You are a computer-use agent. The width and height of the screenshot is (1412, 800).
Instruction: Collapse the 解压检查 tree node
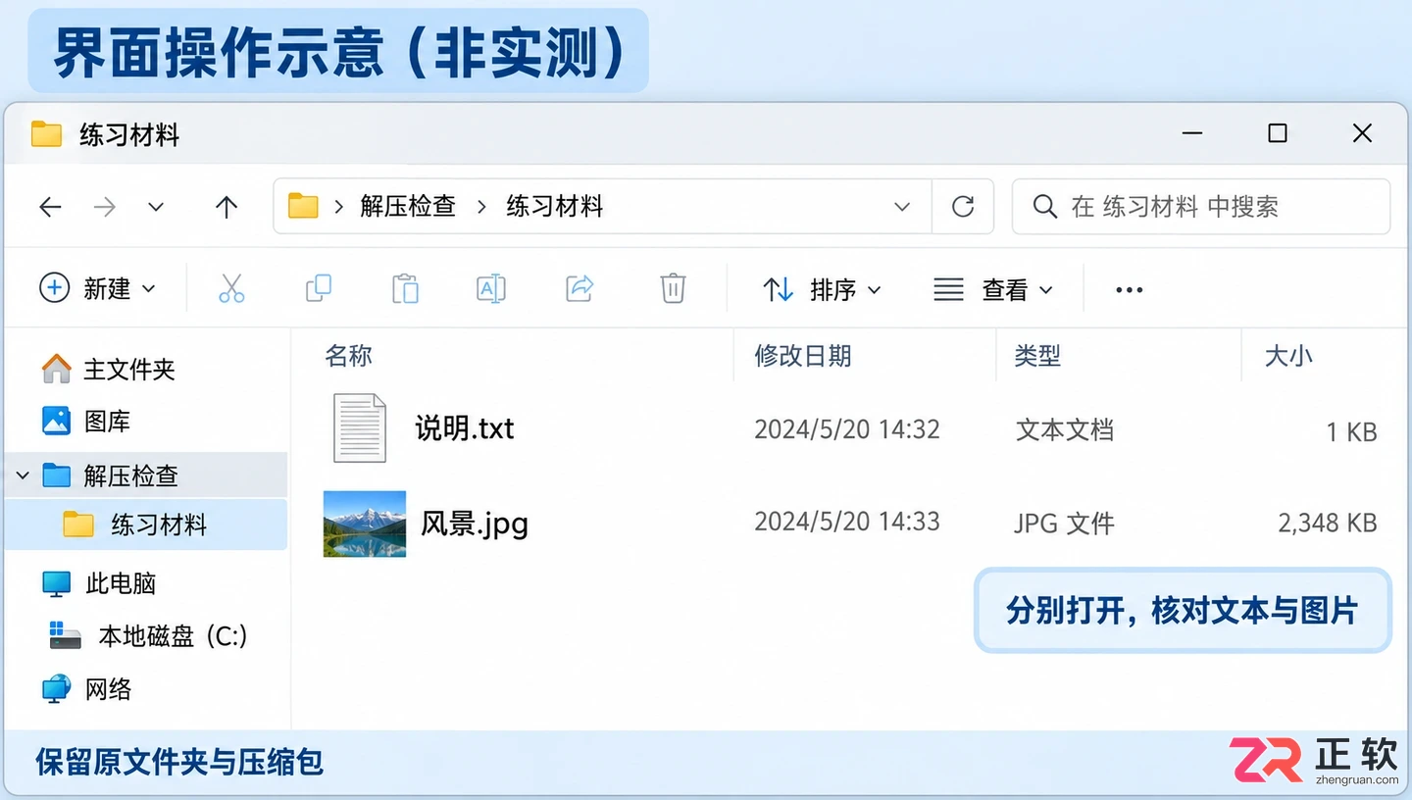(23, 476)
